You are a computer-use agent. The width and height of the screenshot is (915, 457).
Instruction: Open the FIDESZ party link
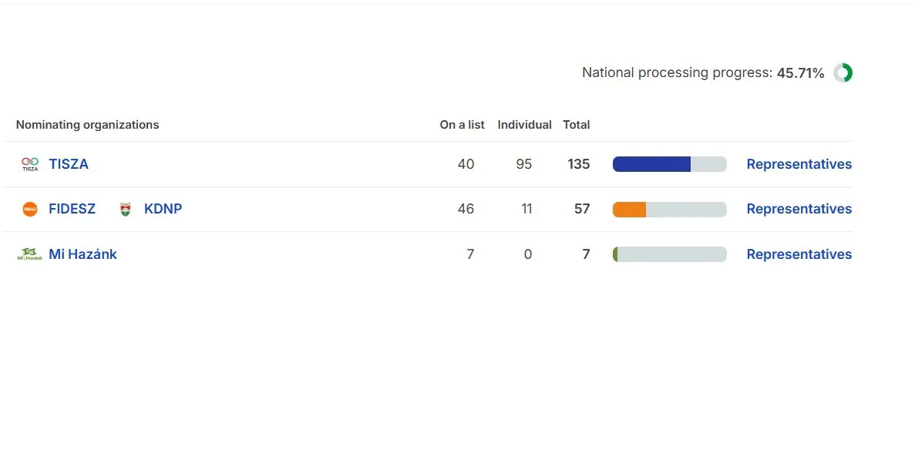(x=72, y=209)
